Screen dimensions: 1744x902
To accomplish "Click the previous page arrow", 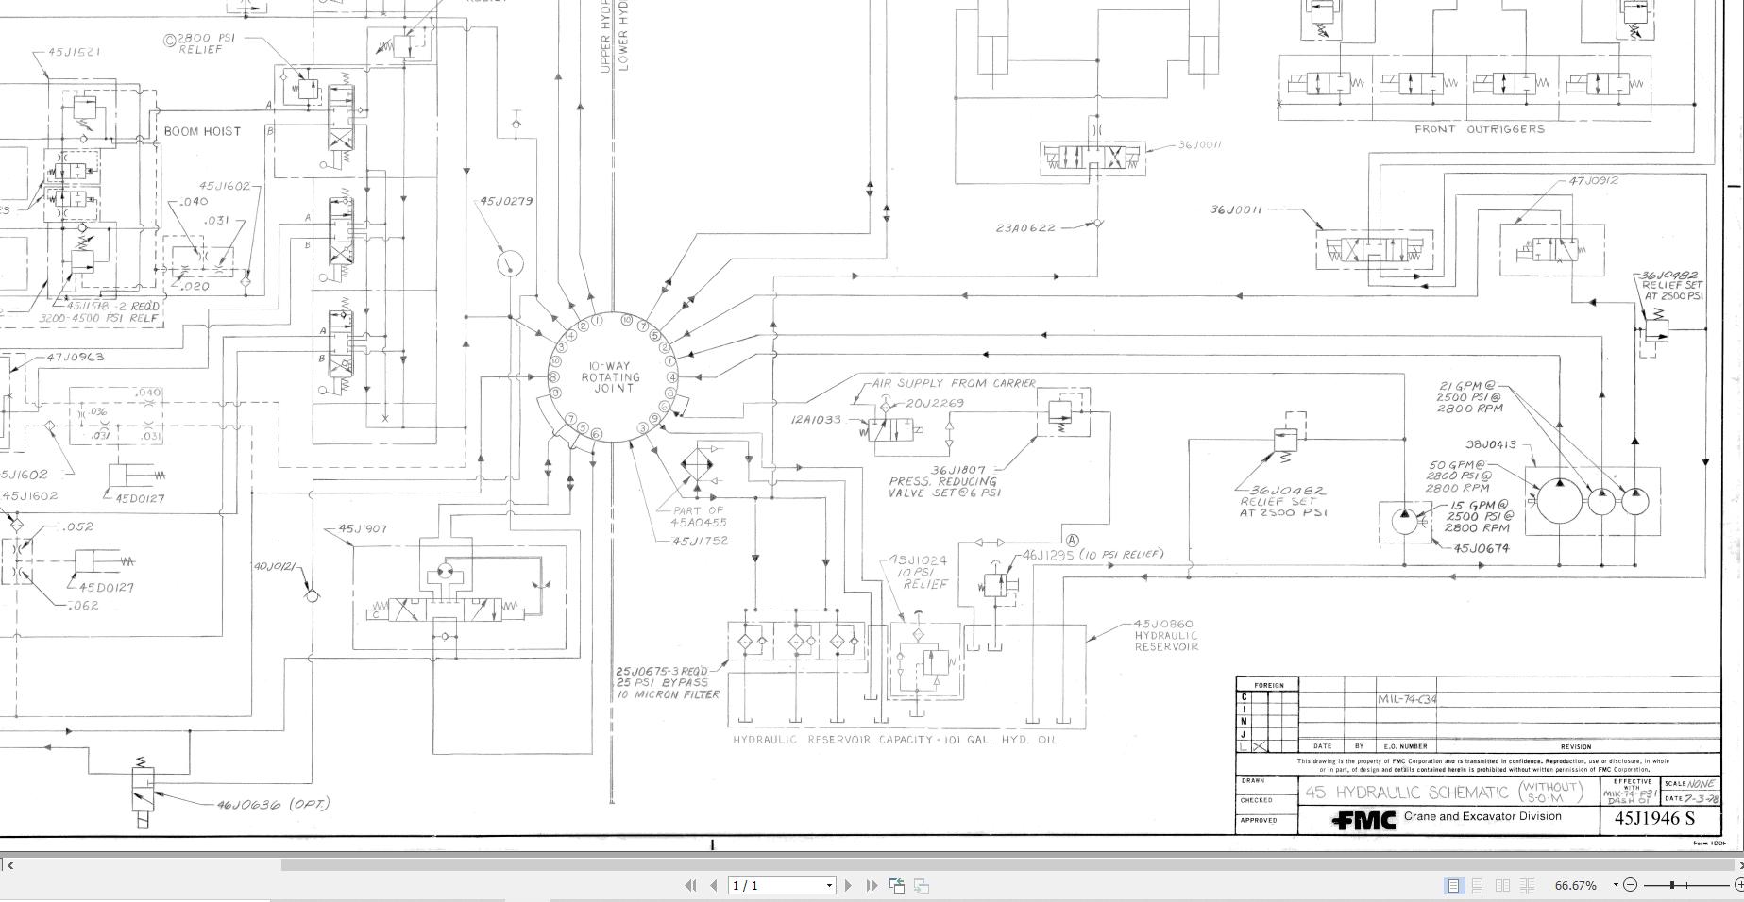I will [x=714, y=885].
